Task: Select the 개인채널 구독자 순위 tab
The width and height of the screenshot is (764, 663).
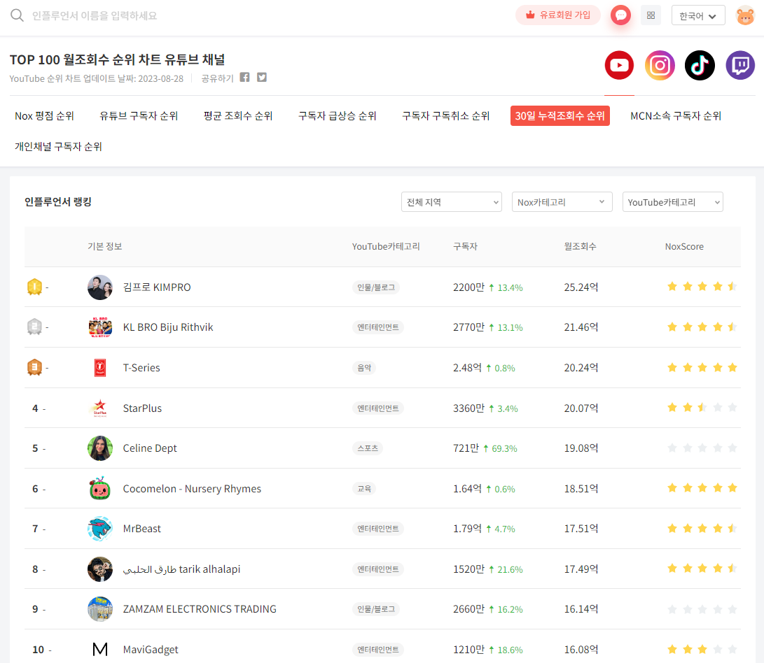Action: 58,147
